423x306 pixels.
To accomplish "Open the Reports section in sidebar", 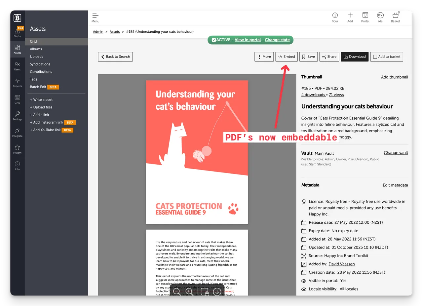I will pyautogui.click(x=17, y=82).
